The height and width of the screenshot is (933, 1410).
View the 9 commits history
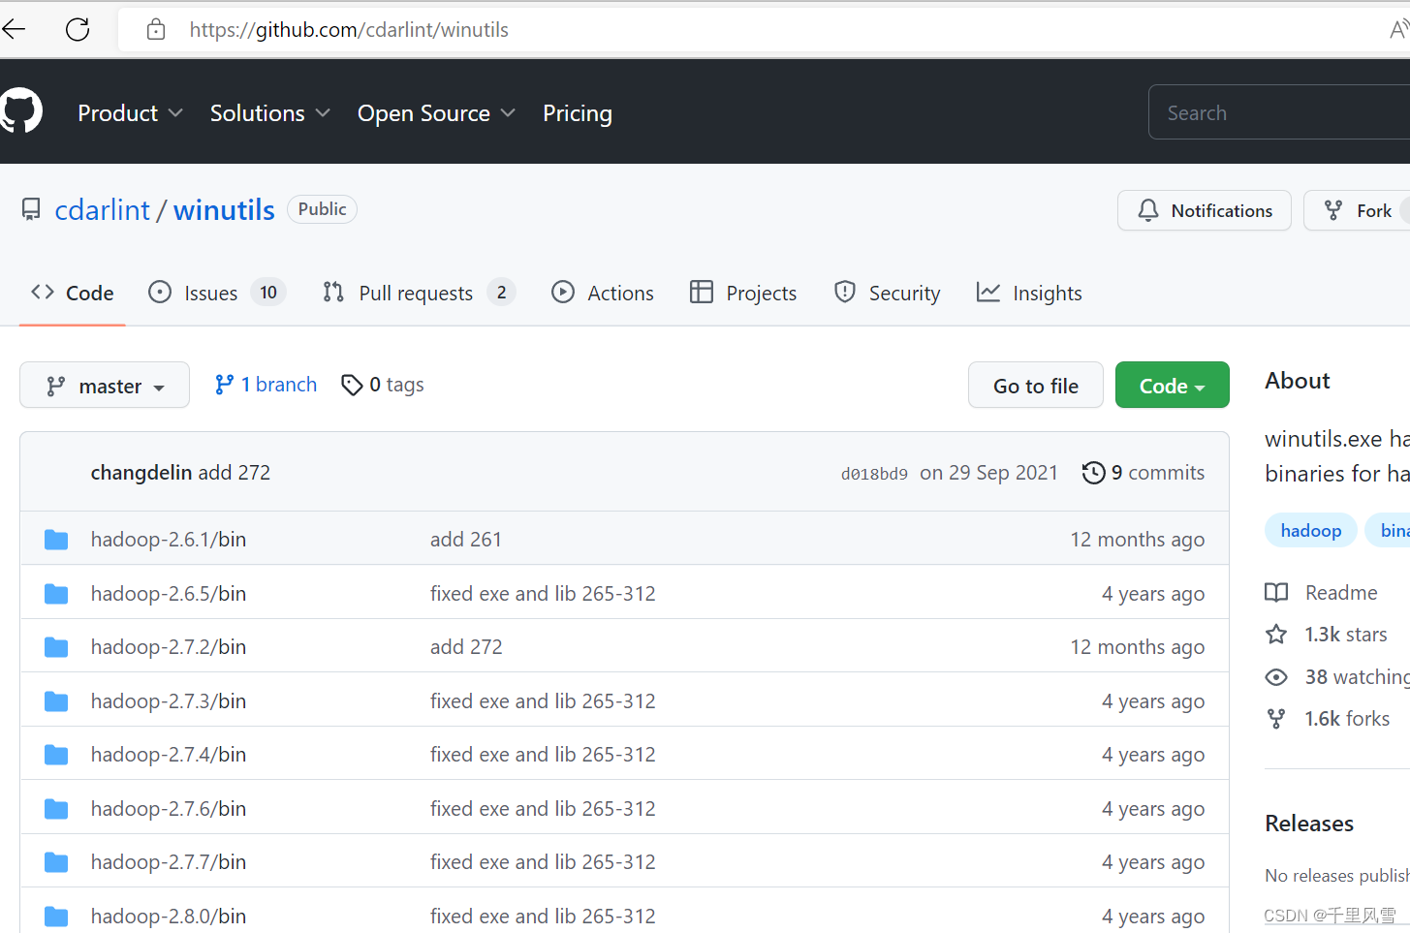(x=1144, y=473)
